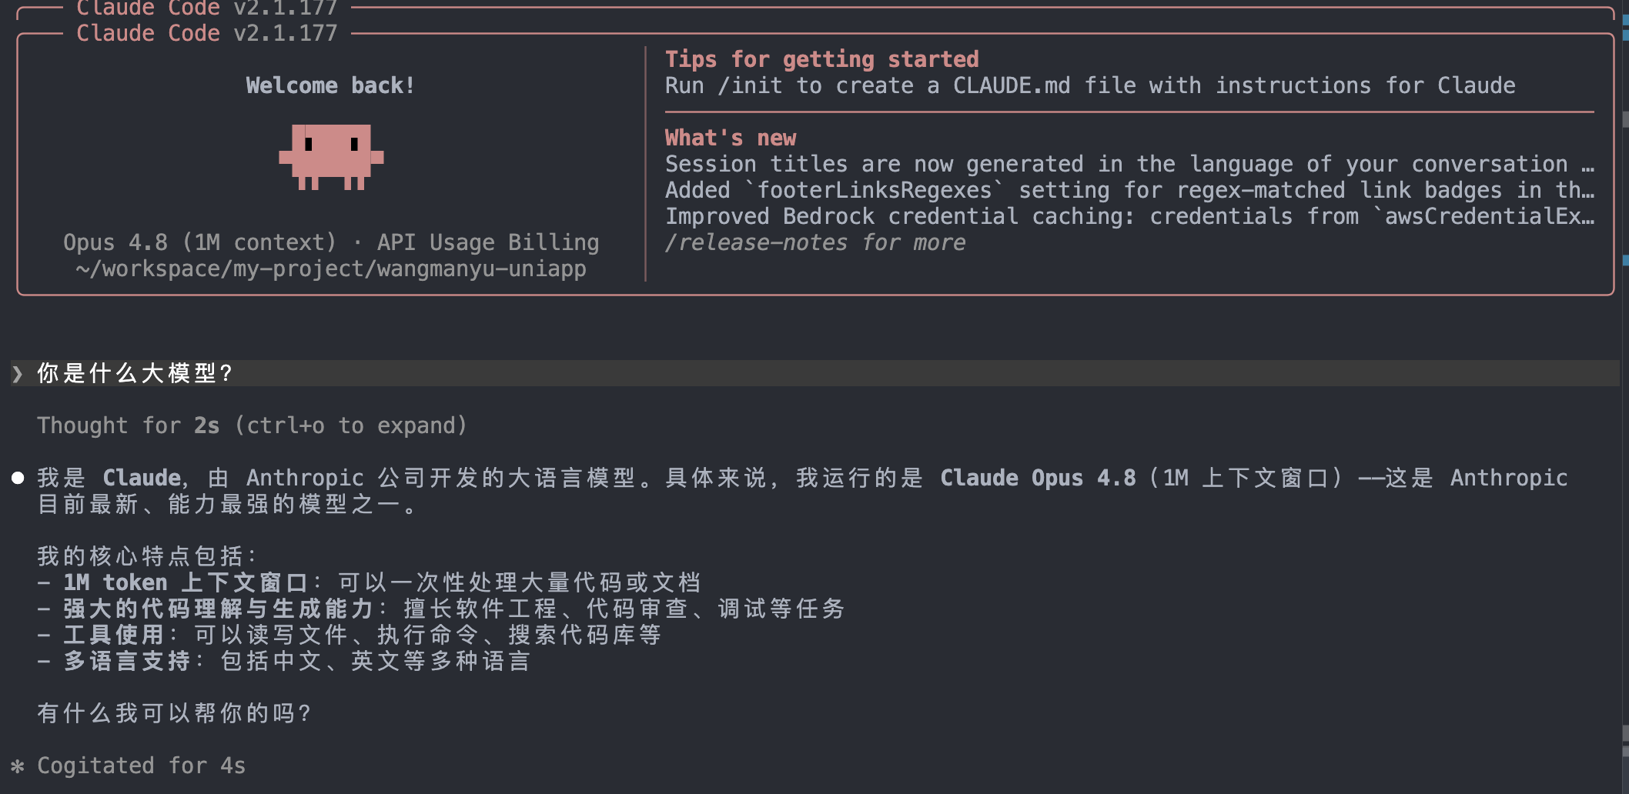
Task: Click the scrollbar on the right edge
Action: (x=1625, y=397)
